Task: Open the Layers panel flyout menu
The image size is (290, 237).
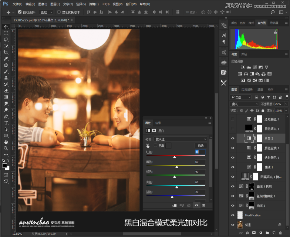Action: [286, 90]
